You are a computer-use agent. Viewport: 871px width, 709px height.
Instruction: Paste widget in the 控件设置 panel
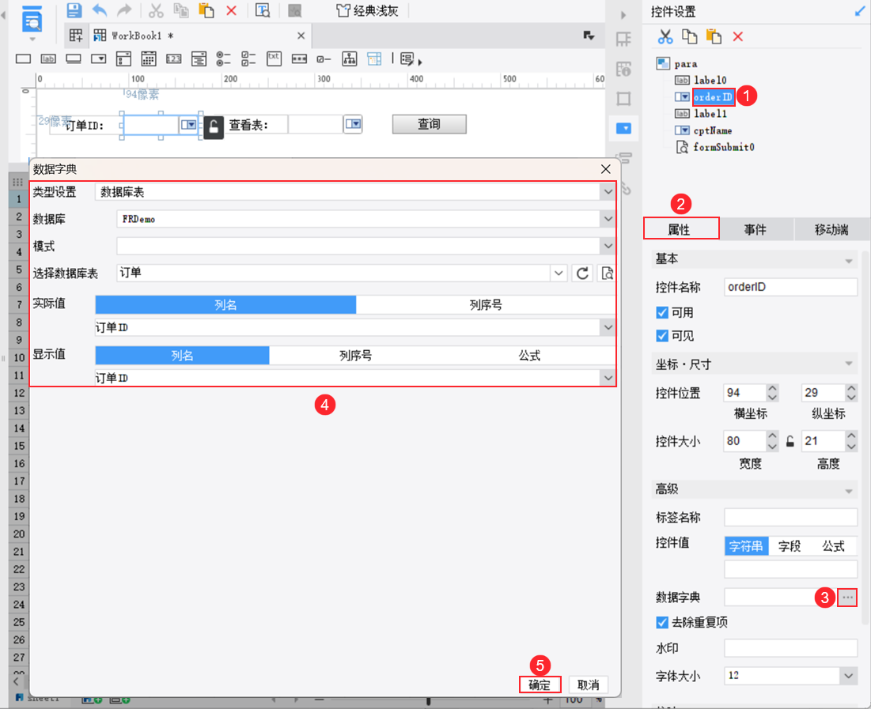coord(714,36)
